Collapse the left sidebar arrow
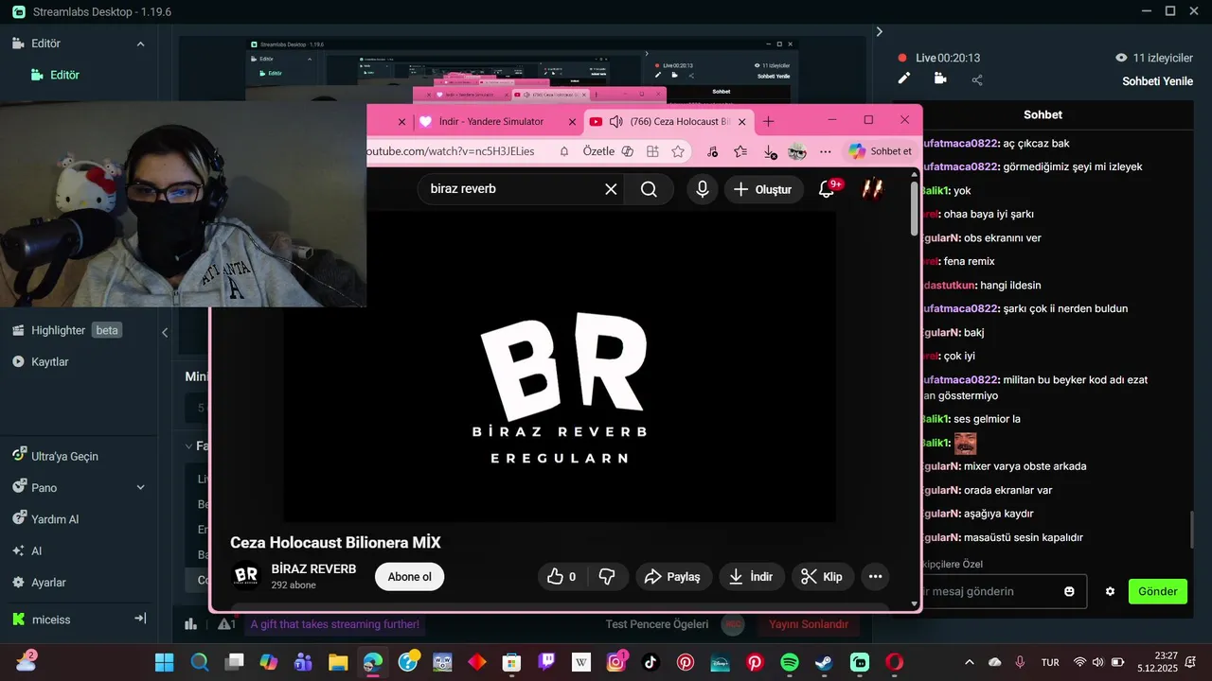Viewport: 1212px width, 681px height. point(165,332)
